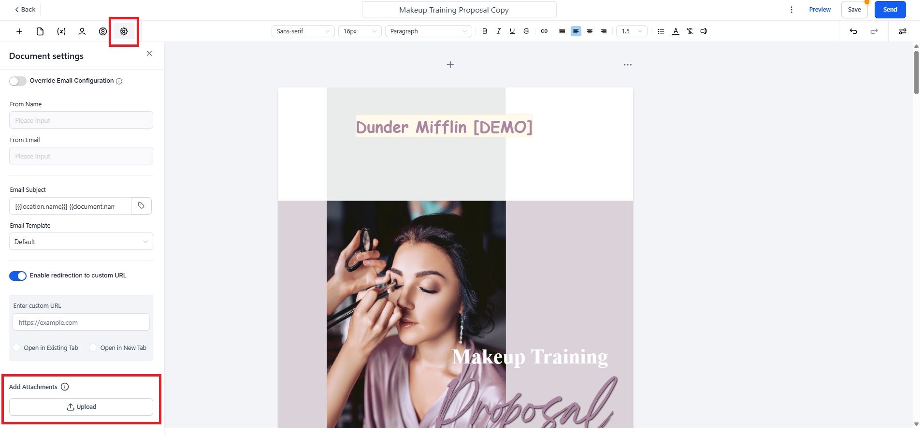
Task: Select Open in New Tab radio
Action: click(93, 348)
